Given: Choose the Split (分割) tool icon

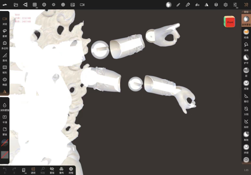Looking at the screenshot, I should (246, 111).
